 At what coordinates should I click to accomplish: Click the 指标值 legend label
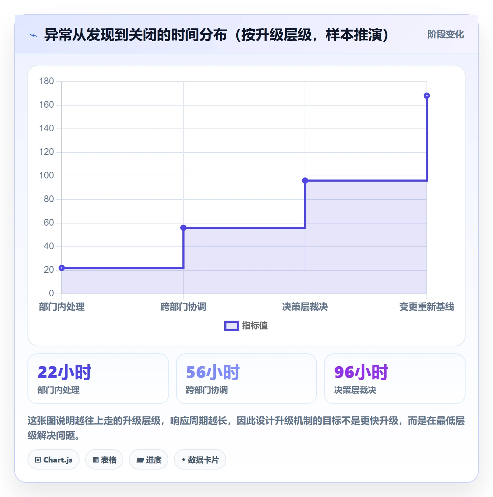(255, 326)
